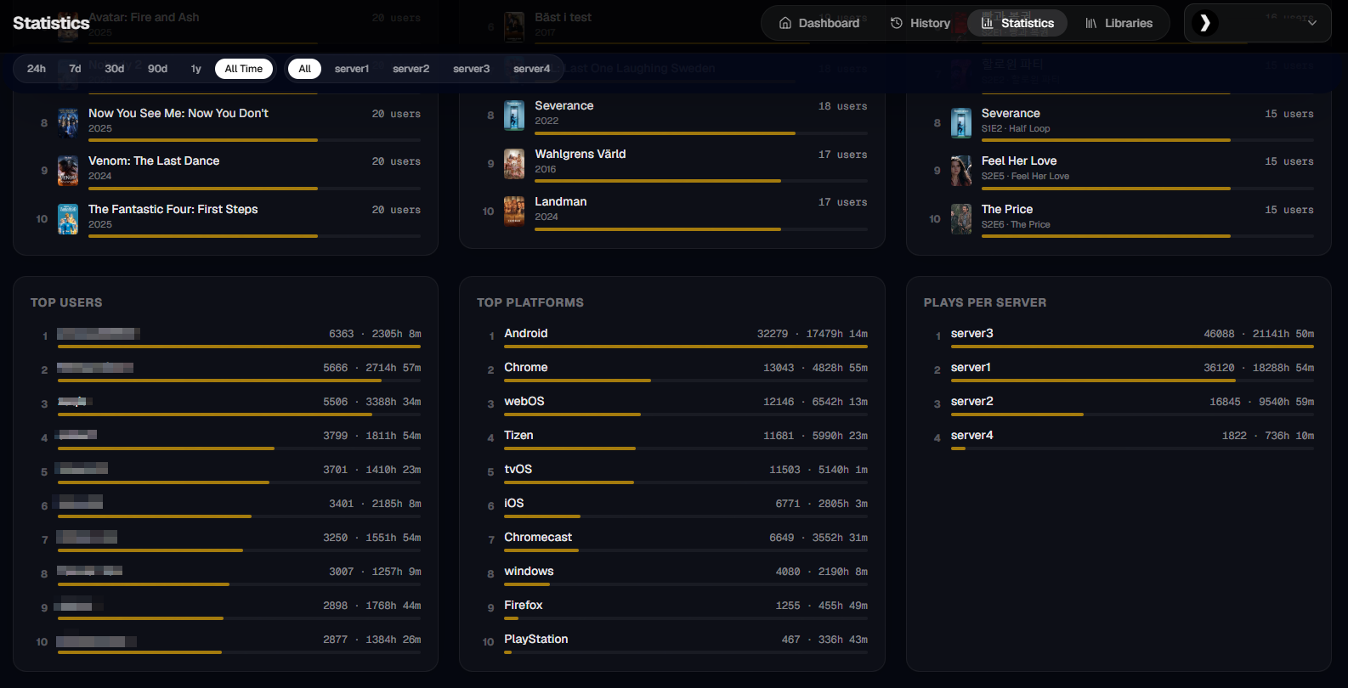
Task: Select the 1y time range
Action: [x=196, y=69]
